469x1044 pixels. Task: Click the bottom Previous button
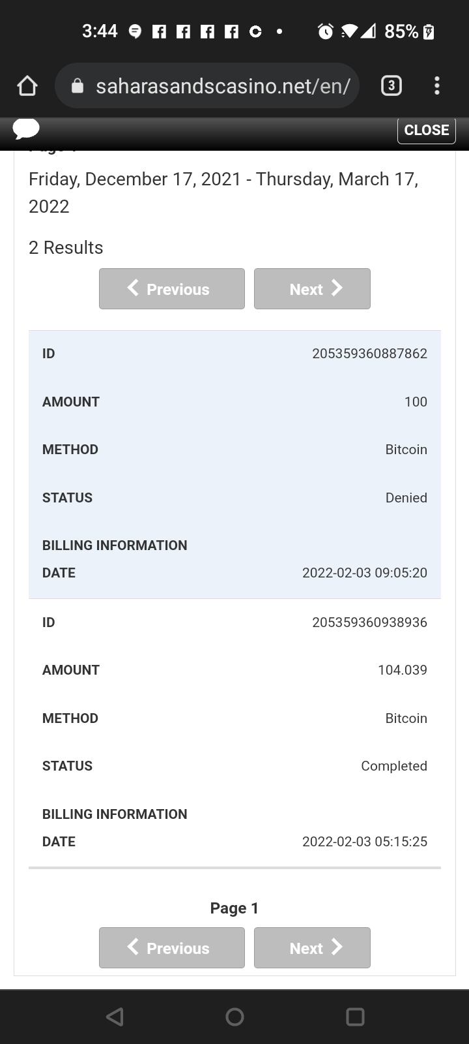[172, 947]
